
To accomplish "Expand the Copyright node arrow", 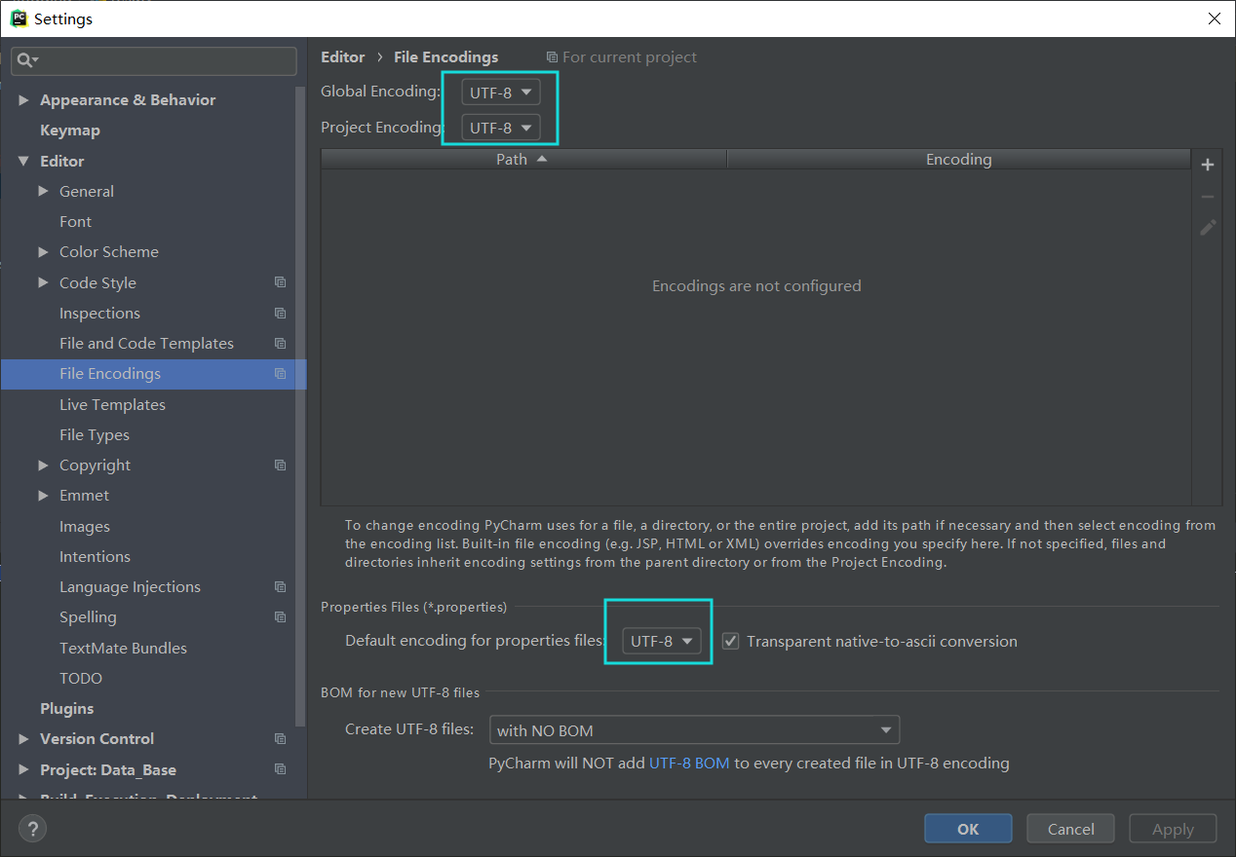I will click(43, 465).
